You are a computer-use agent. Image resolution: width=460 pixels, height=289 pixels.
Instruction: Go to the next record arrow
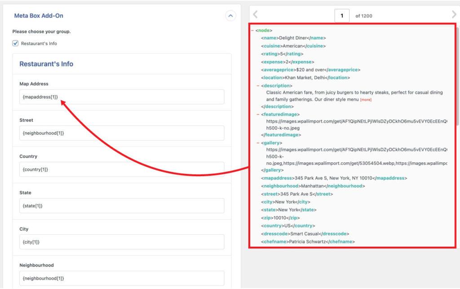[x=454, y=15]
